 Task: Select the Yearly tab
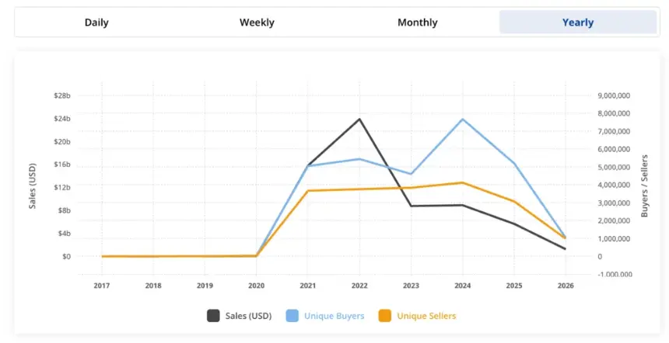578,23
